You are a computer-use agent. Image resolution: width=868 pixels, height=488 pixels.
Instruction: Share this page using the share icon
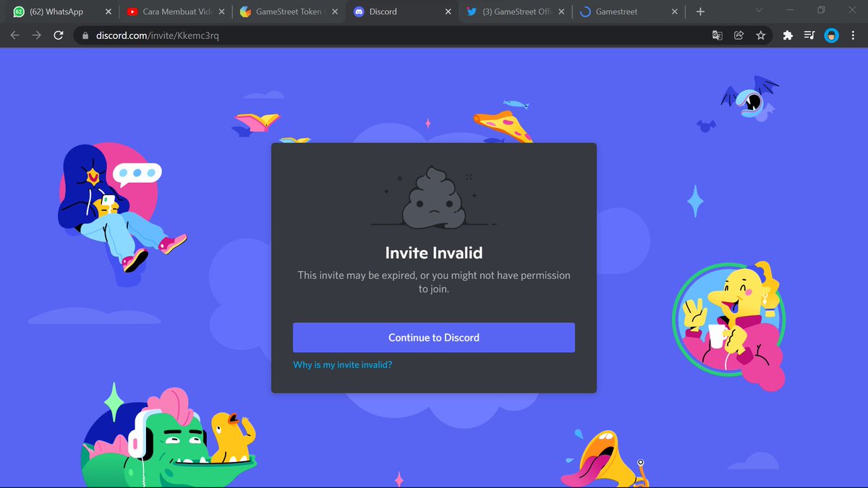[x=739, y=35]
